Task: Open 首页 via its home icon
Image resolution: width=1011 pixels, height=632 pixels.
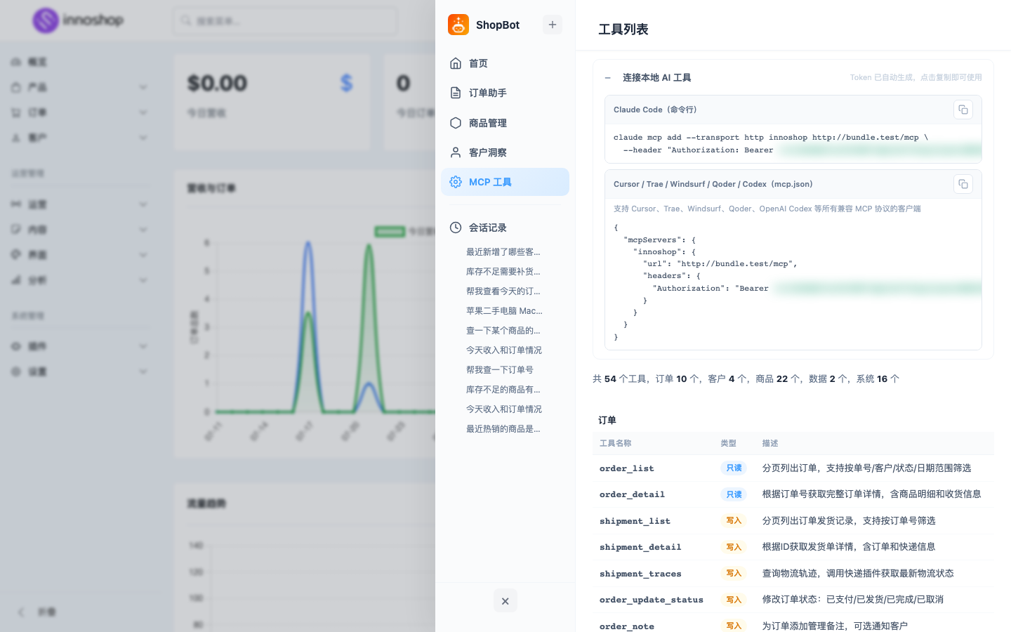Action: (456, 63)
